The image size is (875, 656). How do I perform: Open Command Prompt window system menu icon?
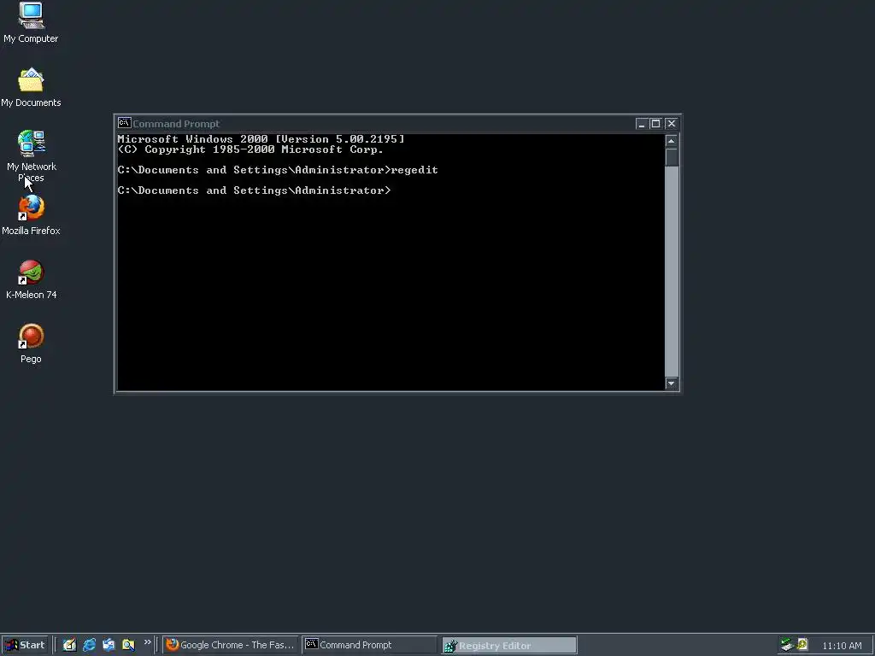(125, 123)
